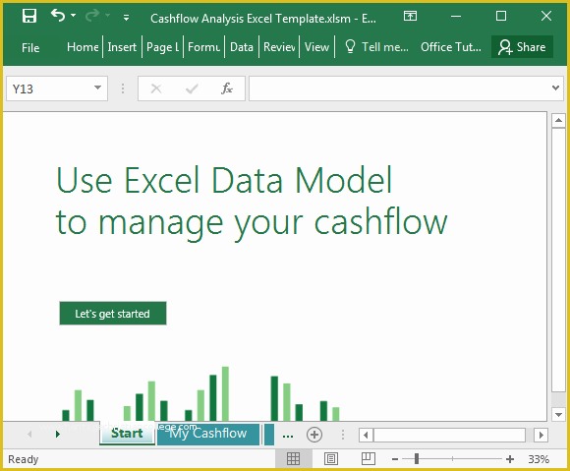570x471 pixels.
Task: Confirm entry with the checkmark icon
Action: coord(192,88)
